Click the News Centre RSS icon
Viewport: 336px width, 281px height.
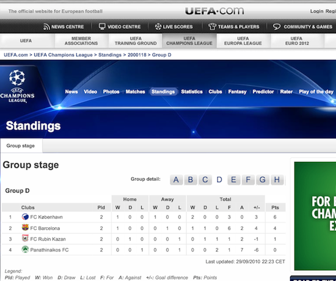point(46,27)
